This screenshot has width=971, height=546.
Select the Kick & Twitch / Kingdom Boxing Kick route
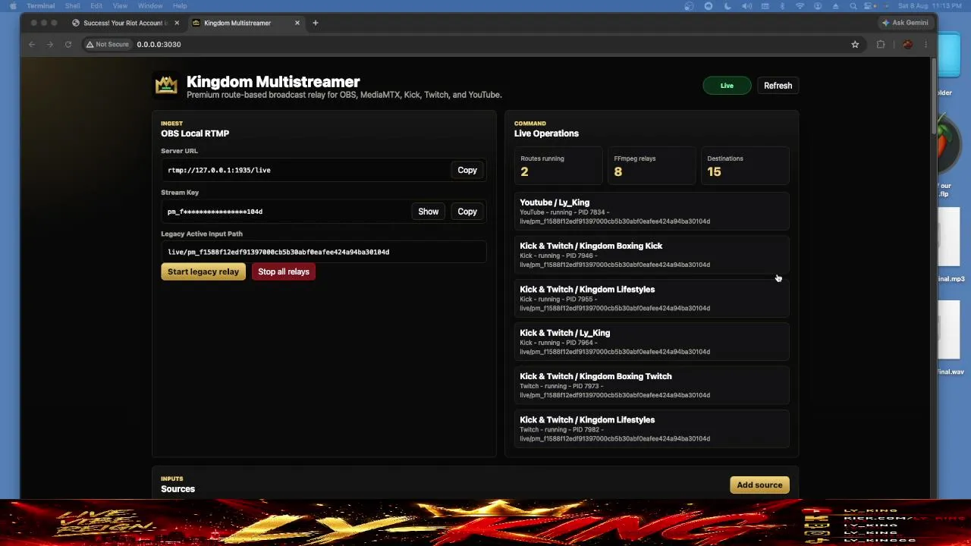(x=652, y=255)
